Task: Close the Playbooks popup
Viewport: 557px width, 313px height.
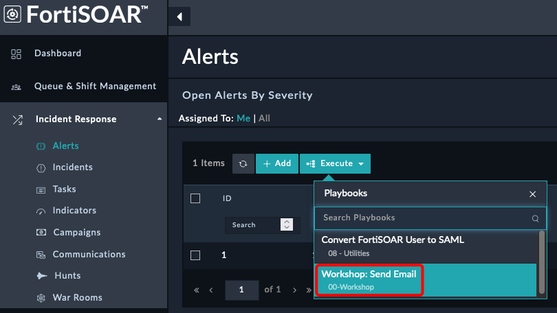Action: pos(532,194)
